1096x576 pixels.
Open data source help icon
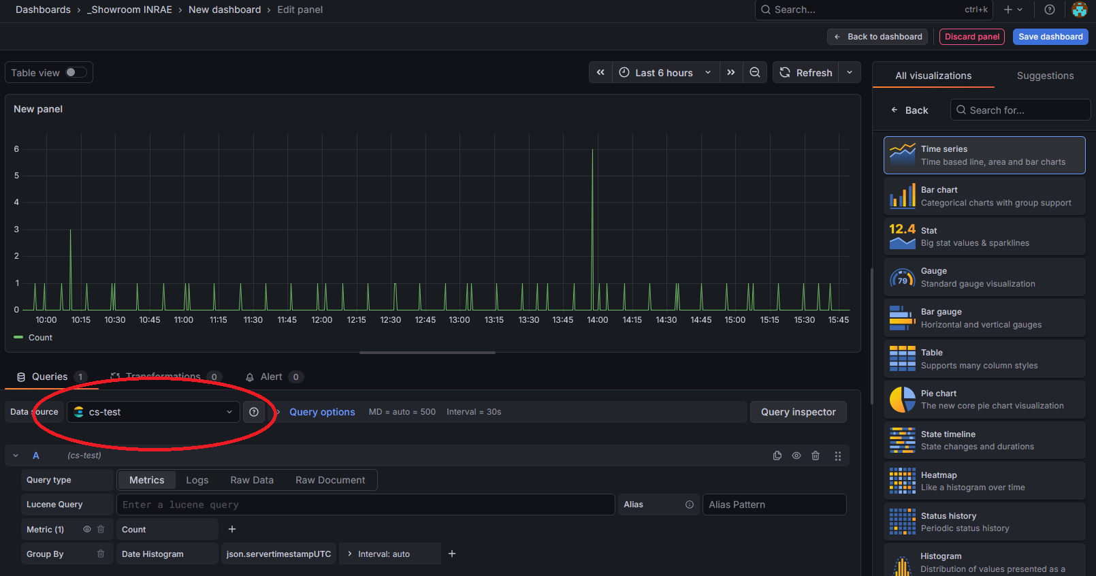click(x=254, y=412)
